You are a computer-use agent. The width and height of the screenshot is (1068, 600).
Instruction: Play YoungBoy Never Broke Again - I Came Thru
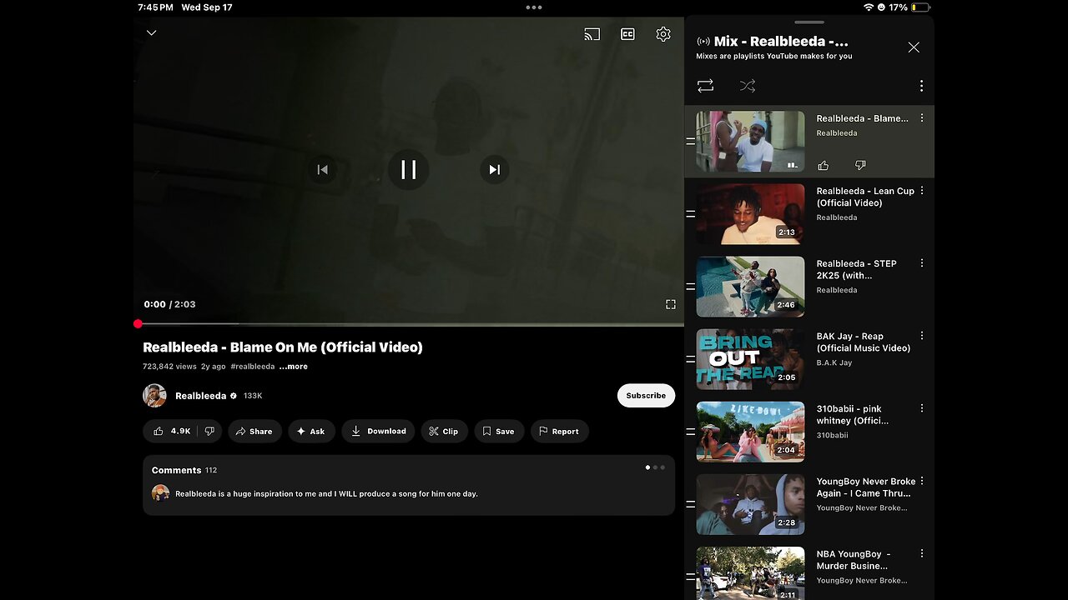click(x=866, y=487)
